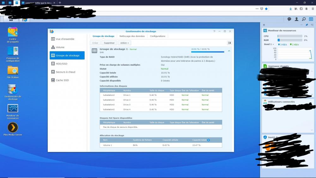Click the Firefox bookmark star

(x=266, y=9)
